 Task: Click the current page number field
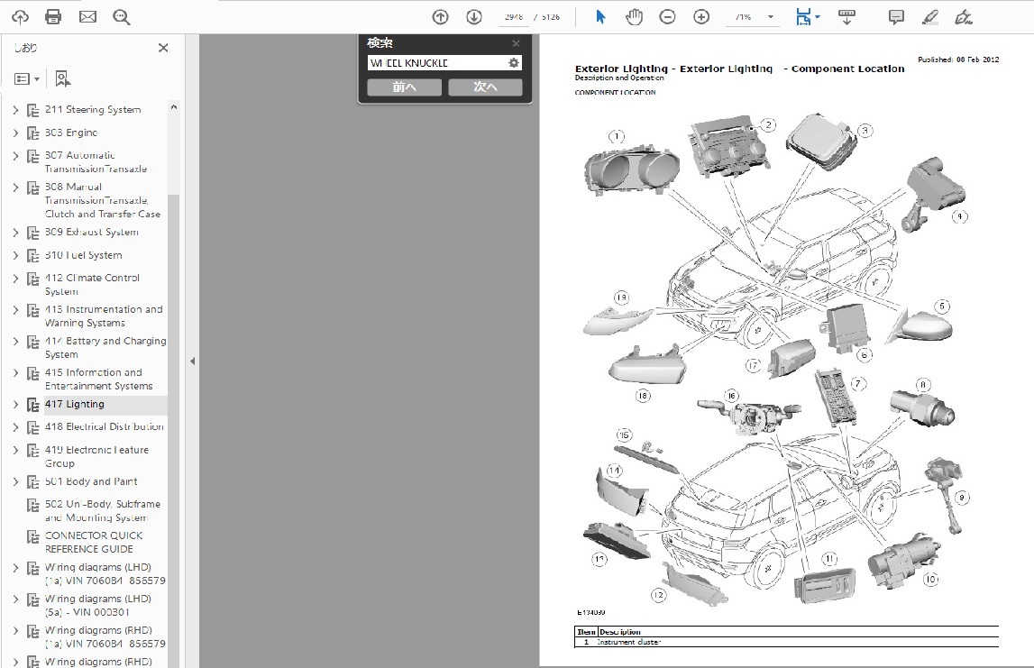[x=514, y=17]
